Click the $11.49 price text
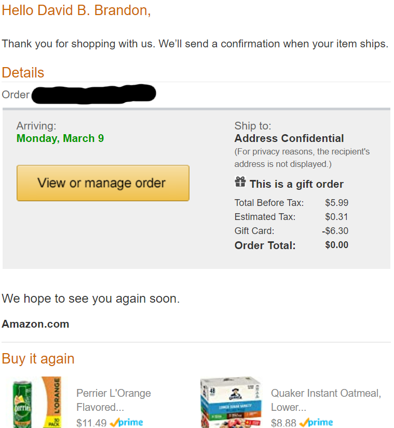Viewport: 394px width, 428px height. (x=91, y=423)
